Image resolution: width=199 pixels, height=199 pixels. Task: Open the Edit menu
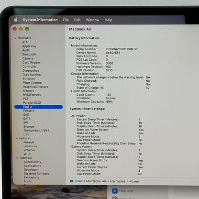(x=77, y=20)
